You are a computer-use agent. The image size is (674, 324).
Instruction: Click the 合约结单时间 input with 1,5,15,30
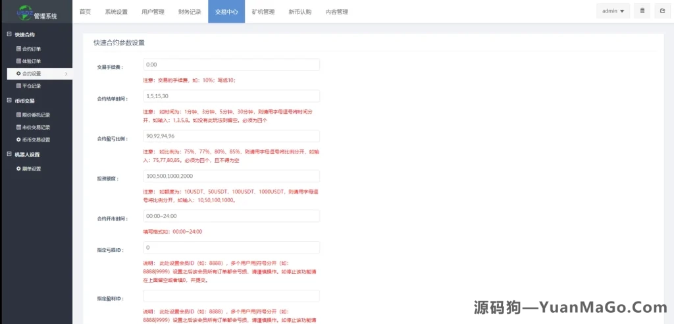(x=231, y=96)
